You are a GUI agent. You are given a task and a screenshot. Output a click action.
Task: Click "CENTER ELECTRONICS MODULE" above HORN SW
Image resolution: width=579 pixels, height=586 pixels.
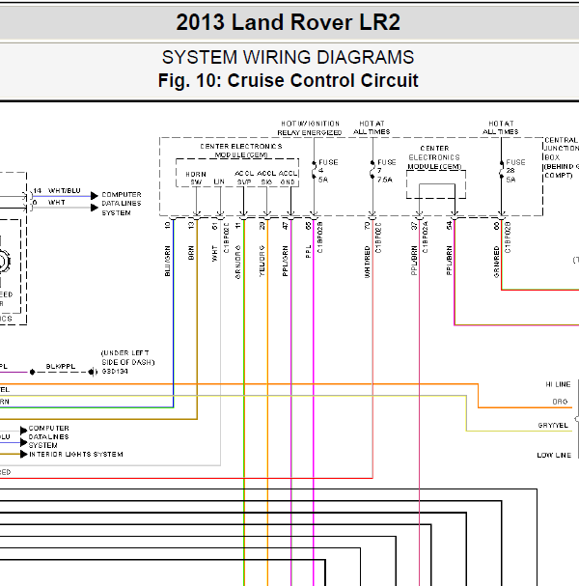pyautogui.click(x=241, y=151)
